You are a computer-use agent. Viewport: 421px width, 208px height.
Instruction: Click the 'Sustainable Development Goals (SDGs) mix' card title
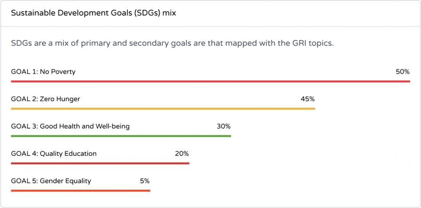pyautogui.click(x=93, y=13)
